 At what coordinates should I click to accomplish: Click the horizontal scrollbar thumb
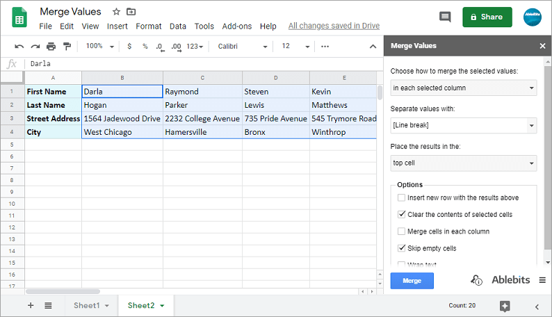(x=63, y=291)
